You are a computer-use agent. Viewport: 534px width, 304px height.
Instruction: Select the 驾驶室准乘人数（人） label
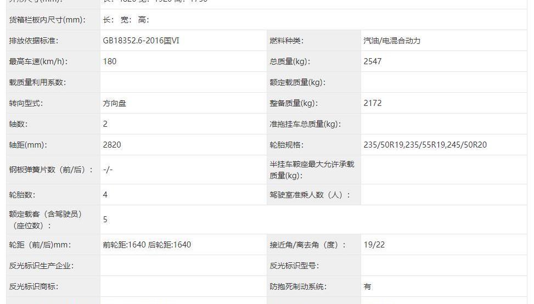point(310,195)
